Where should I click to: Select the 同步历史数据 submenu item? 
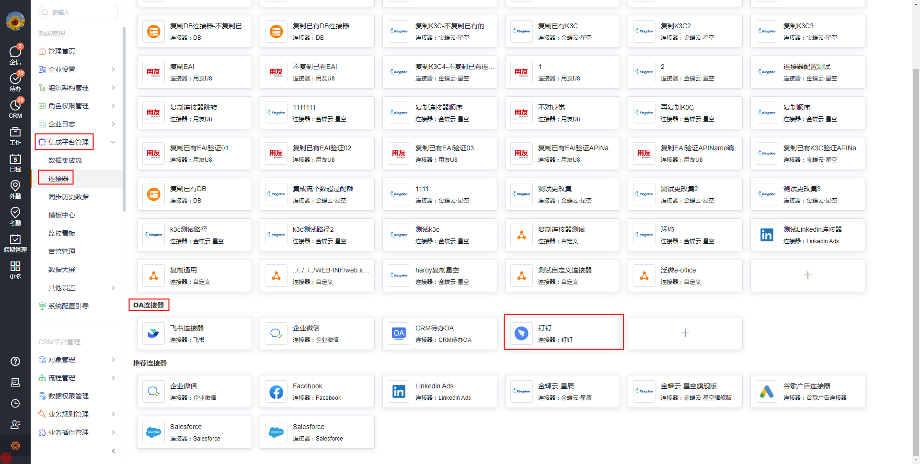point(77,197)
